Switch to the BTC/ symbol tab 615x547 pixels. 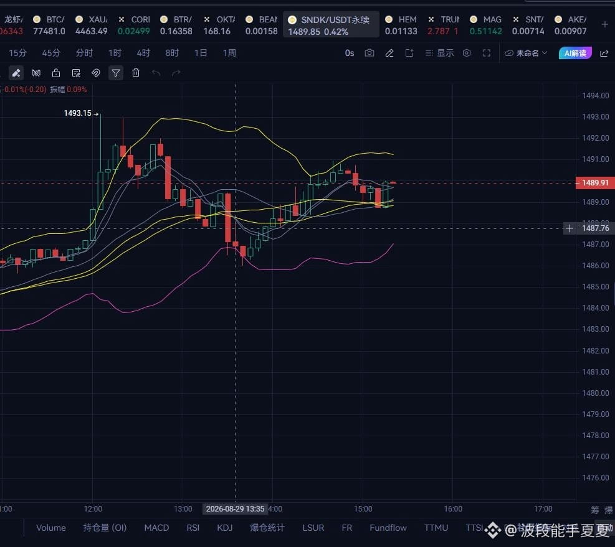click(x=49, y=25)
